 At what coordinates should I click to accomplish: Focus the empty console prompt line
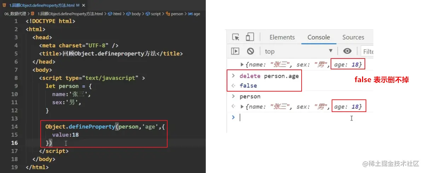[x=304, y=117]
